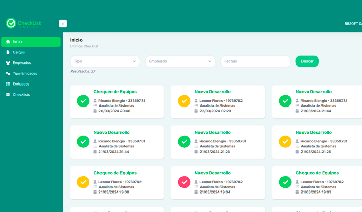This screenshot has height=212, width=362.
Task: Open Checklists in sidebar menu
Action: 31,95
